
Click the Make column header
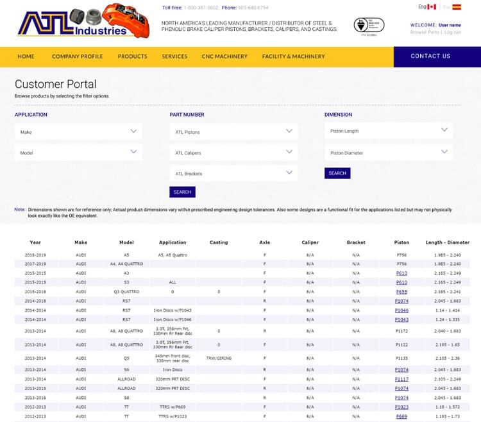coord(81,242)
